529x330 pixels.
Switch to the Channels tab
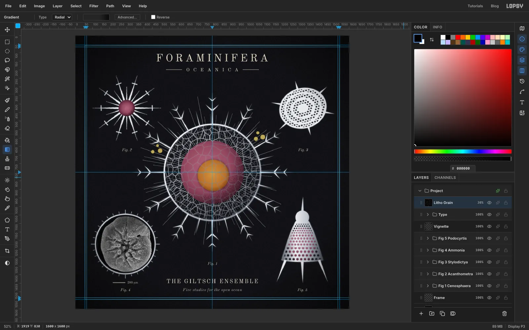(445, 178)
